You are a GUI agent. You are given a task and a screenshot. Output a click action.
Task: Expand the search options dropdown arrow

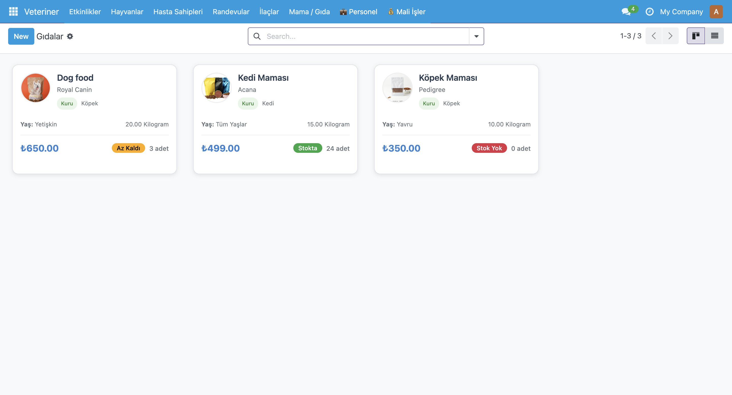point(476,36)
